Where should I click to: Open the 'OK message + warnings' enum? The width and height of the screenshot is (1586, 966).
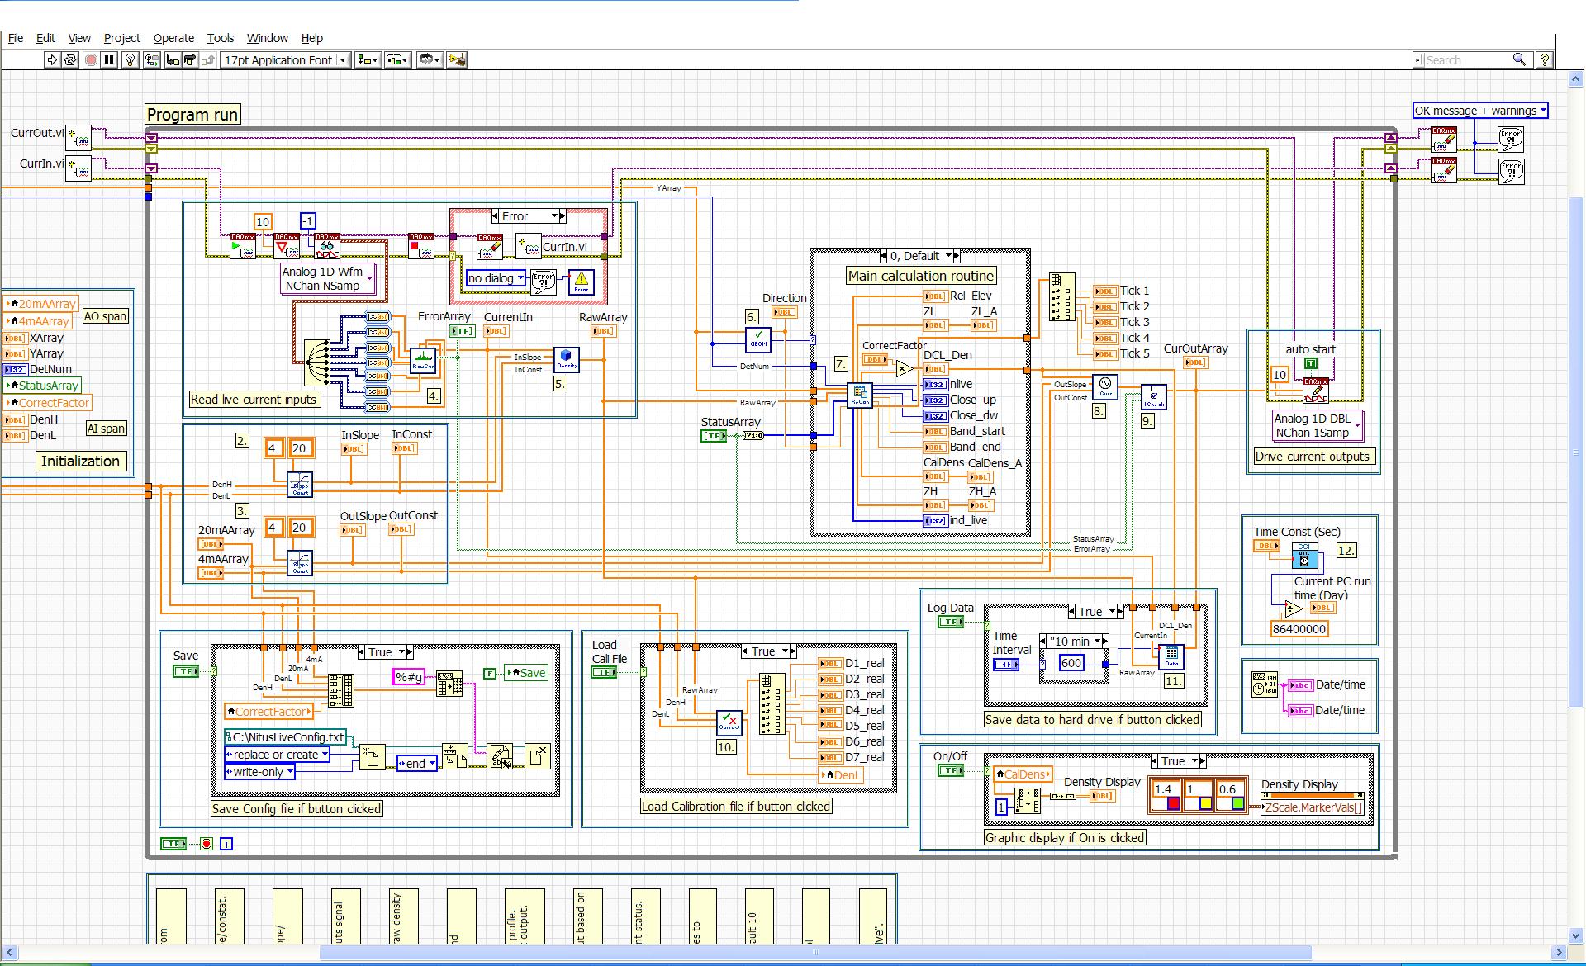click(x=1480, y=111)
